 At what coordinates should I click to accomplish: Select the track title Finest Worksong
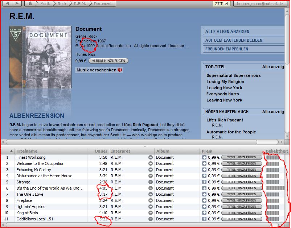31,157
